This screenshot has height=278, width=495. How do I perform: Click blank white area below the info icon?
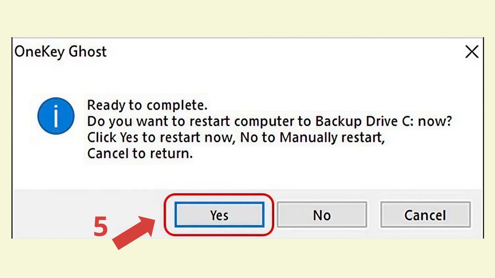56,161
